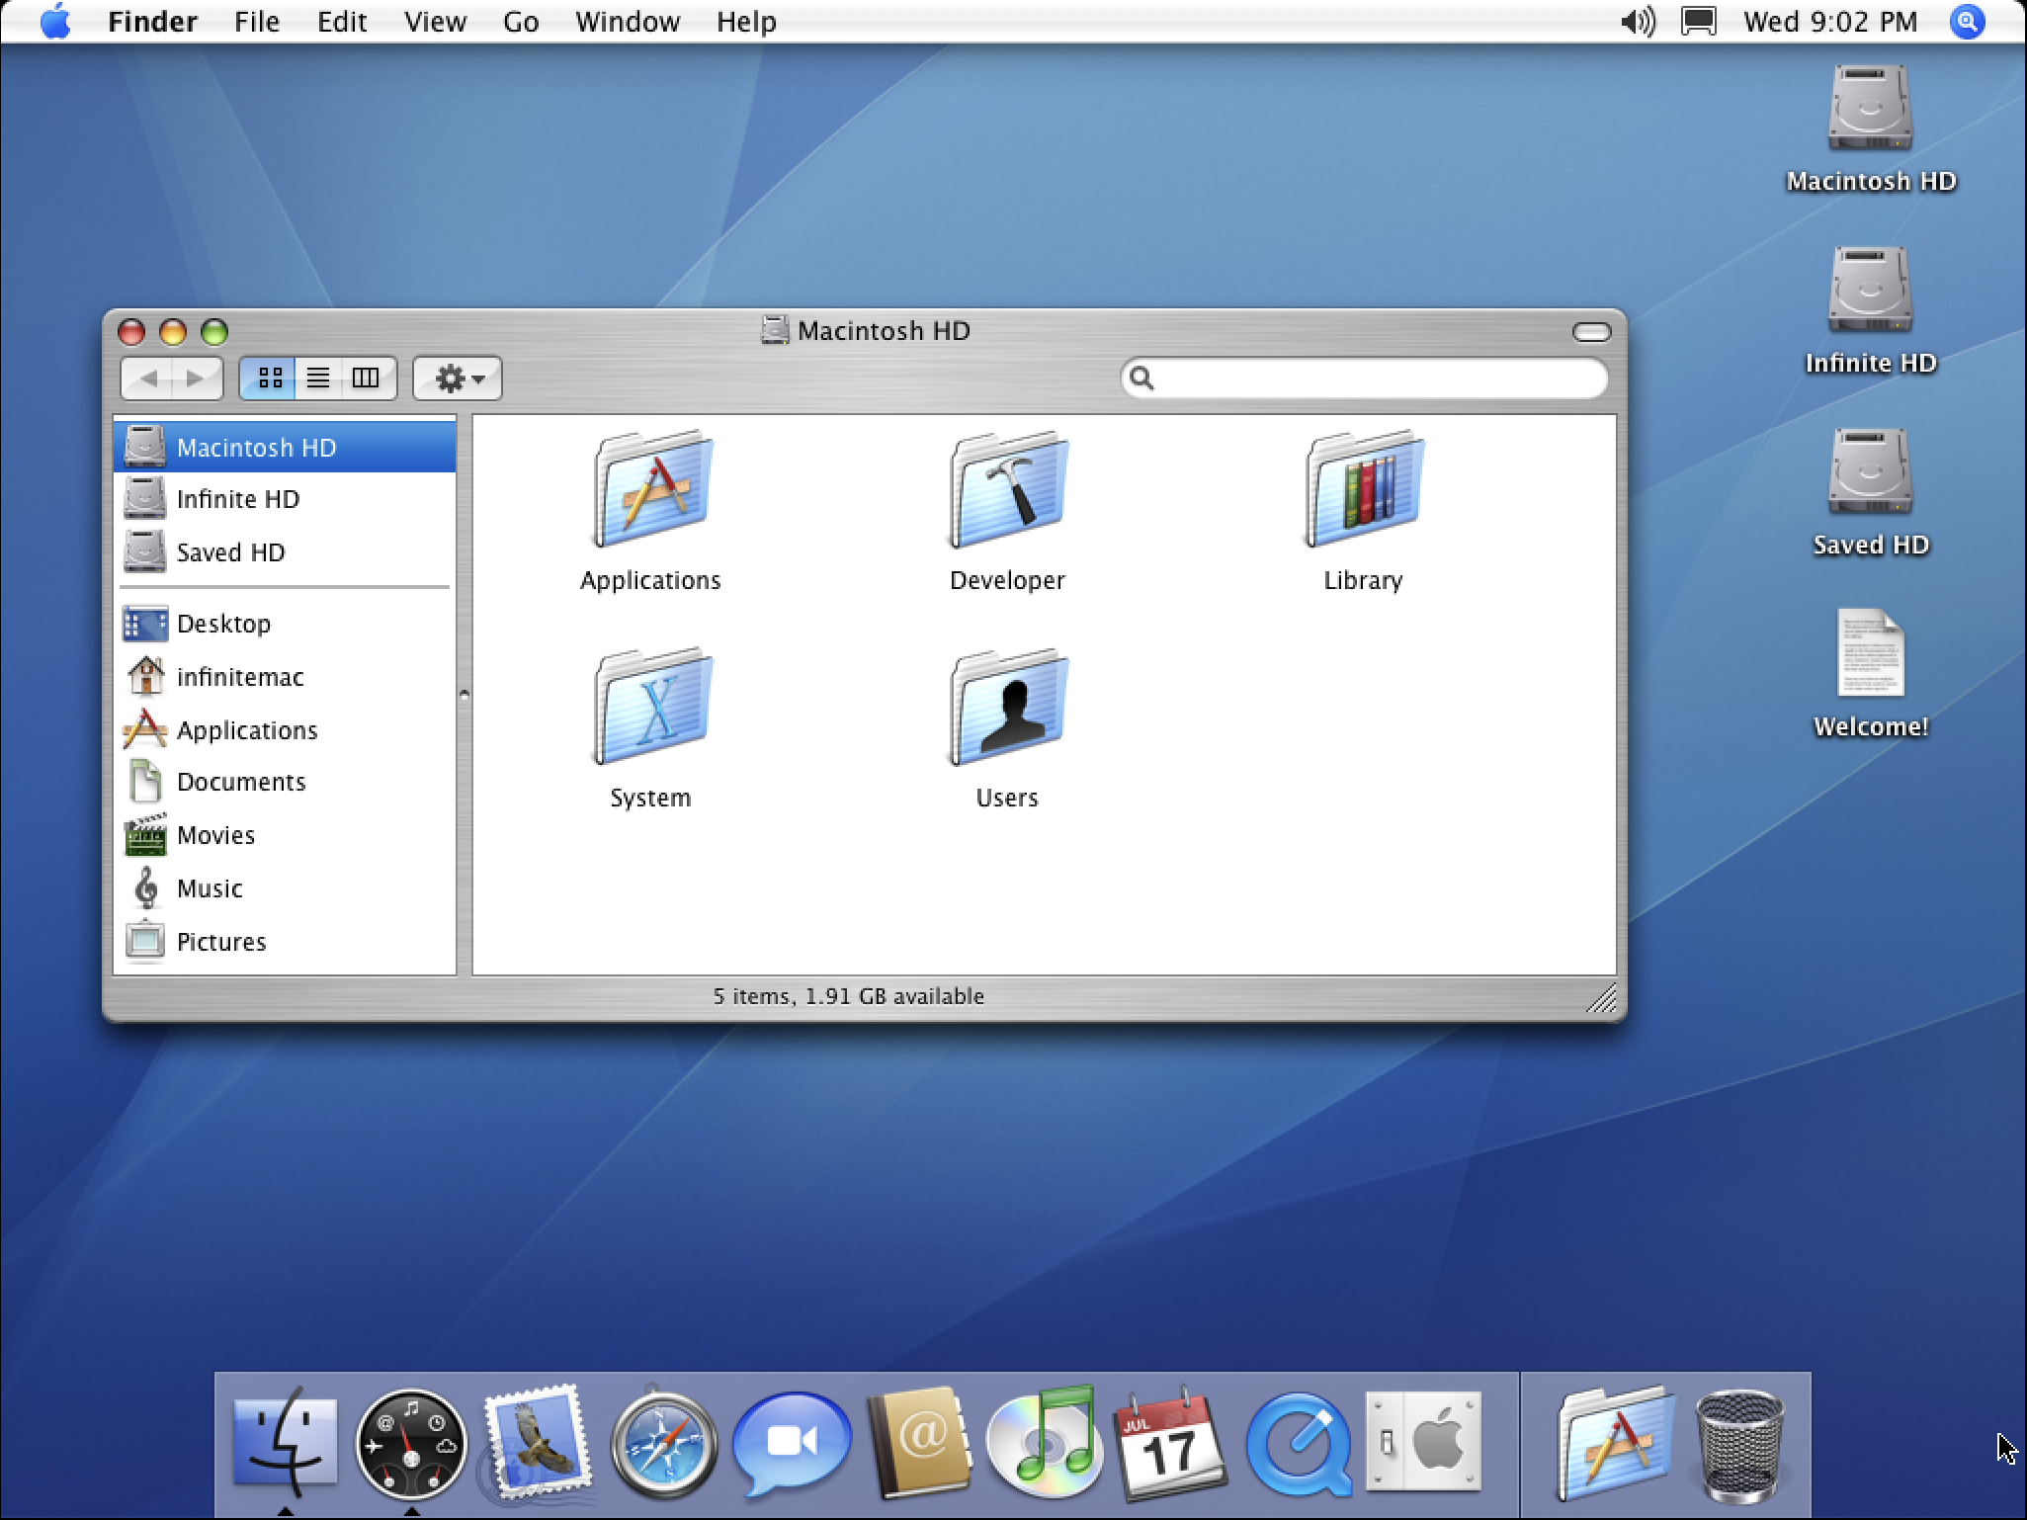Click the Finder search field
The height and width of the screenshot is (1520, 2027).
coord(1364,378)
